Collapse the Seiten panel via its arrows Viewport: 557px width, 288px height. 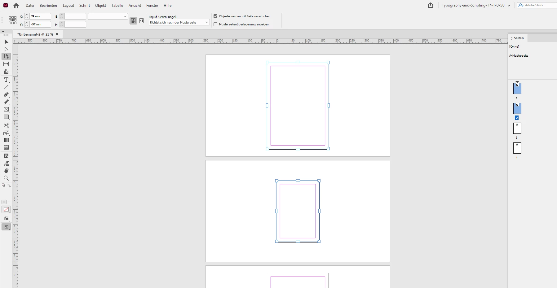(x=511, y=38)
